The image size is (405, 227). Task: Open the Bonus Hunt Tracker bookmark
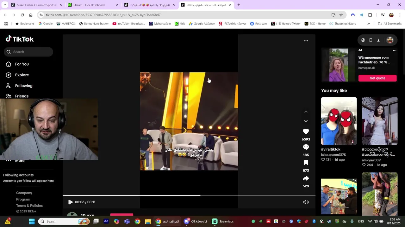pyautogui.click(x=94, y=24)
